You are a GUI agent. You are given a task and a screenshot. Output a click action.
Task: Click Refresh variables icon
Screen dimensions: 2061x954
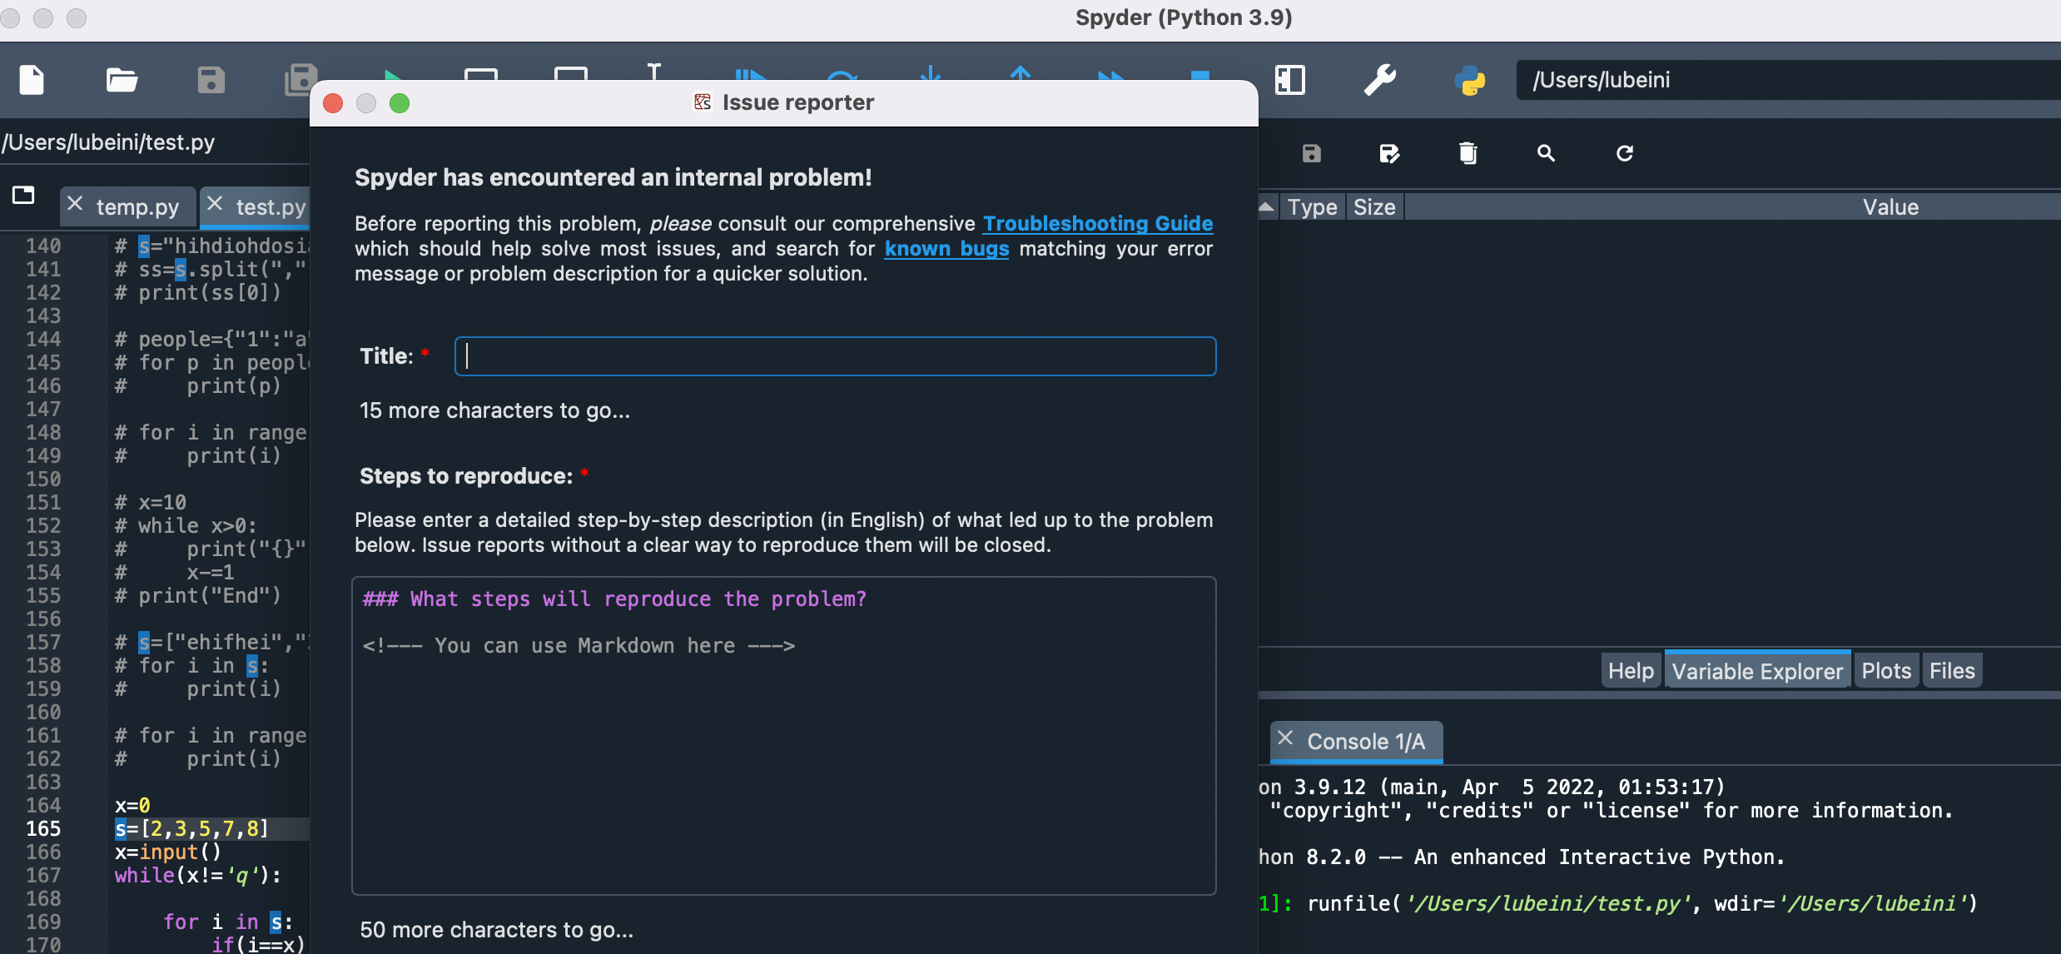pos(1624,153)
